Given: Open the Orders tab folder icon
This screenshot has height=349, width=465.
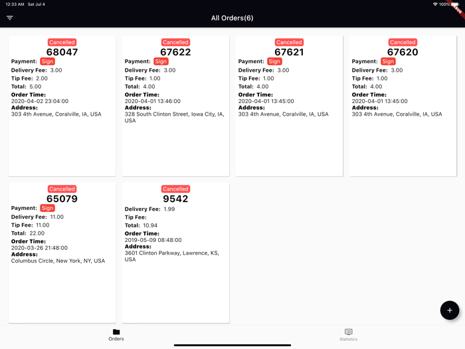Looking at the screenshot, I should [x=116, y=332].
